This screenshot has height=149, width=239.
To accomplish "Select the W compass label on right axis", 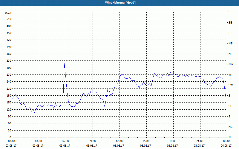I will (230, 75).
